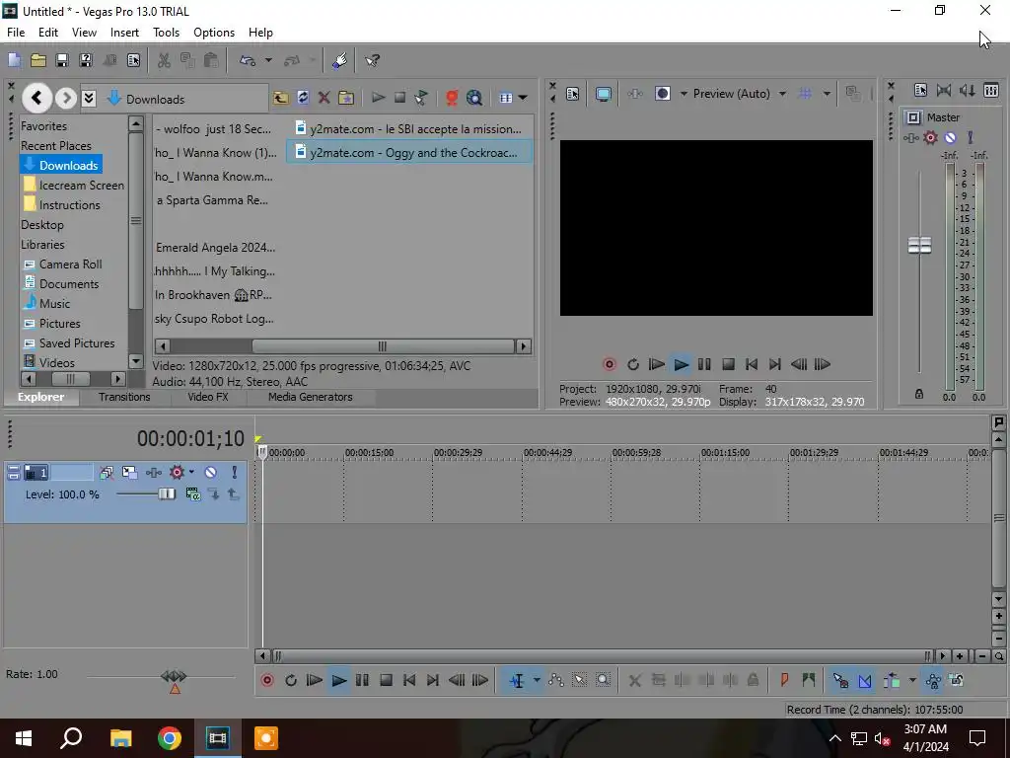Click Master FX gear icon in mixer
Image resolution: width=1010 pixels, height=758 pixels.
pos(931,137)
